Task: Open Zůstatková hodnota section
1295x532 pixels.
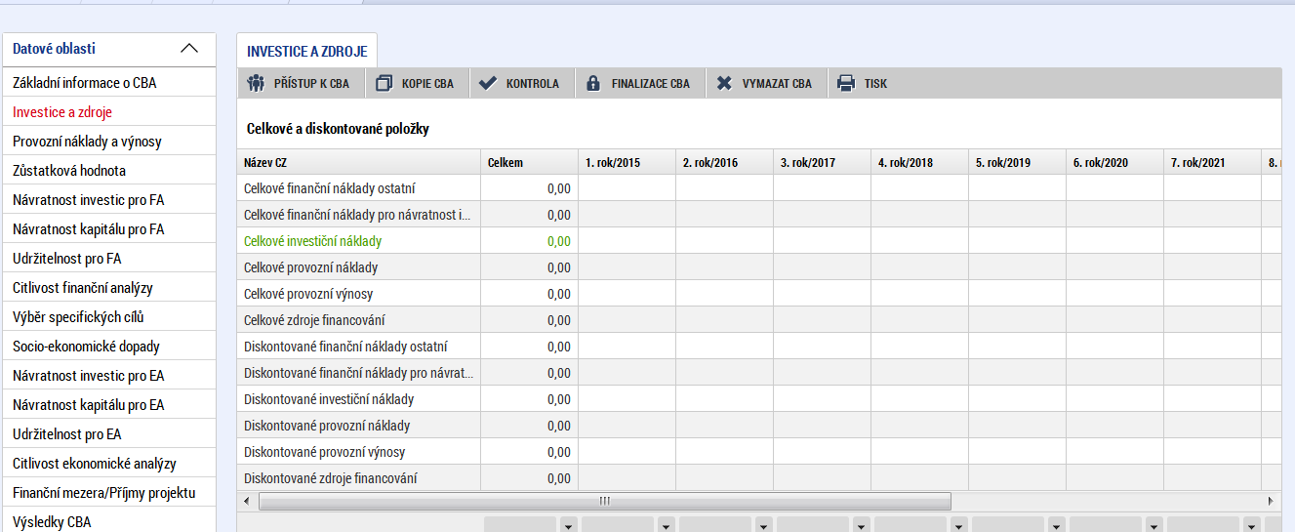Action: point(108,171)
